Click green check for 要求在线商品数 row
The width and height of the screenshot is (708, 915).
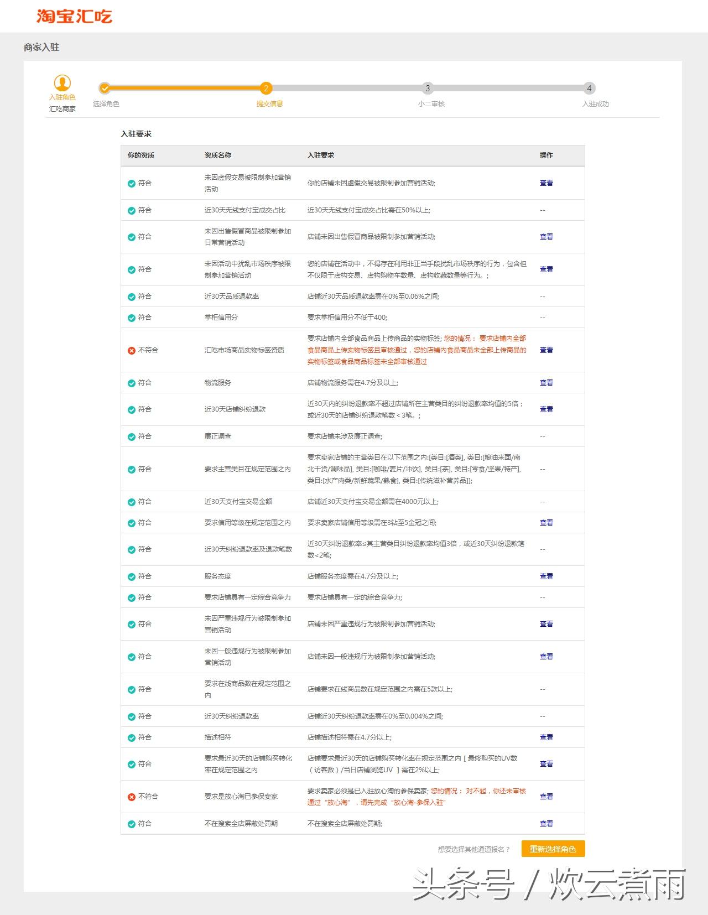pyautogui.click(x=132, y=689)
